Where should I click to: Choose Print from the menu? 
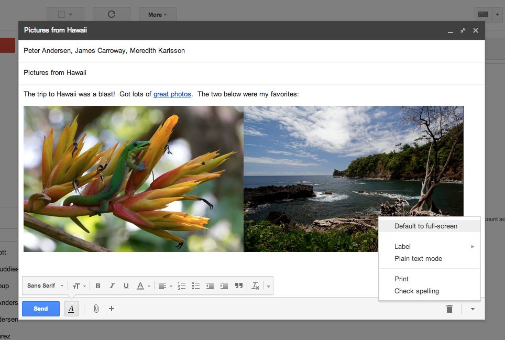(x=430, y=279)
